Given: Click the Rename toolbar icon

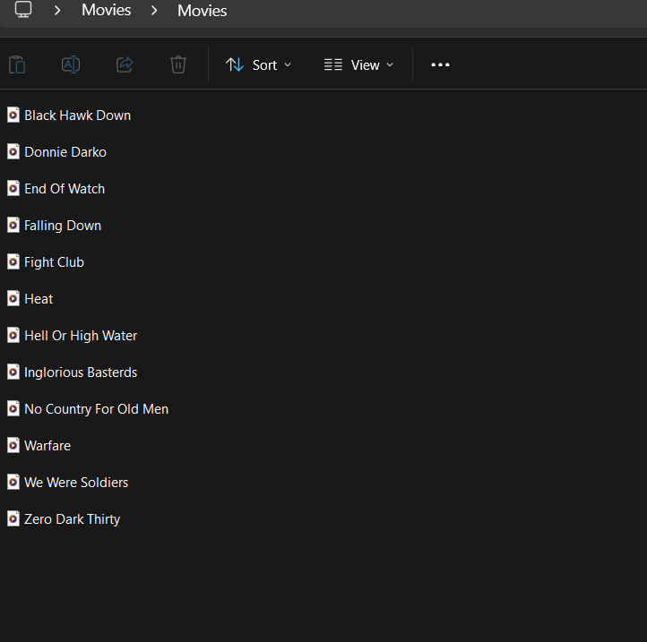Looking at the screenshot, I should 71,64.
